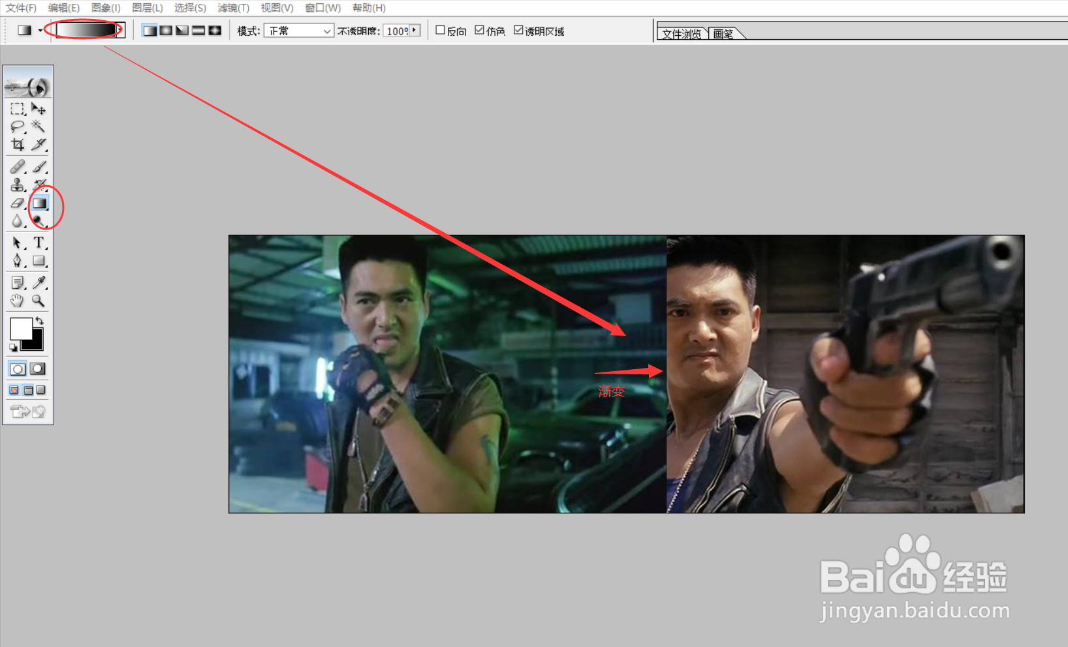Select the Rectangle shape tool
The width and height of the screenshot is (1068, 647).
[x=39, y=261]
